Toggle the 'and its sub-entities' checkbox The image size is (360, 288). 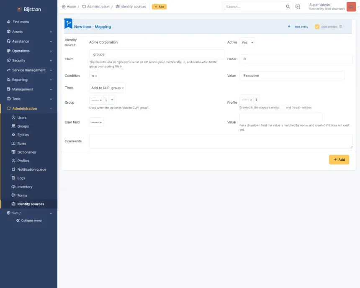[x=283, y=108]
